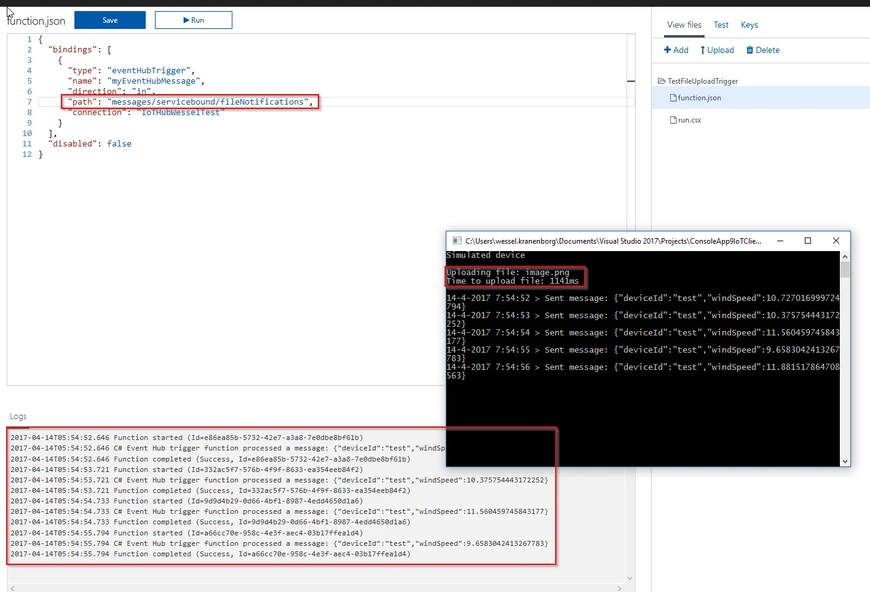This screenshot has height=592, width=870.
Task: Click log line with windSpeed 10.375754443172252
Action: (x=279, y=481)
